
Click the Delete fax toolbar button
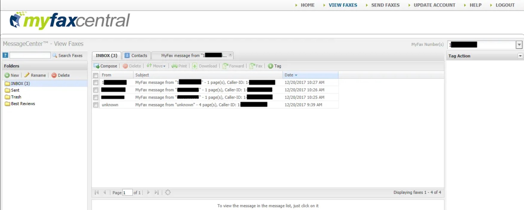tap(132, 66)
